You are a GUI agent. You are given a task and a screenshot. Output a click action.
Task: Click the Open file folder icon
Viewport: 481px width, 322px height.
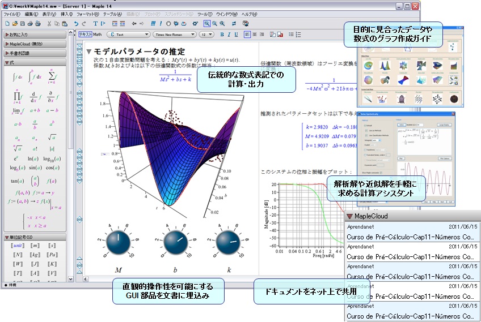[15, 24]
